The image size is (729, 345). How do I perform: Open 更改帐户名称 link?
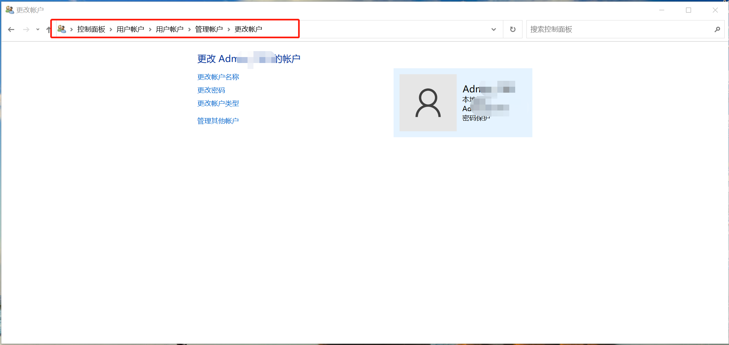click(x=218, y=77)
